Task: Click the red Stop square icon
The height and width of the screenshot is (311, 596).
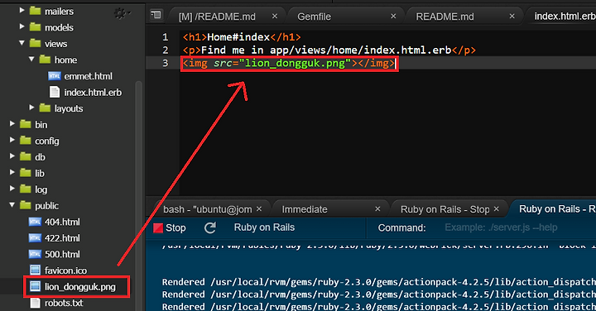Action: (158, 227)
